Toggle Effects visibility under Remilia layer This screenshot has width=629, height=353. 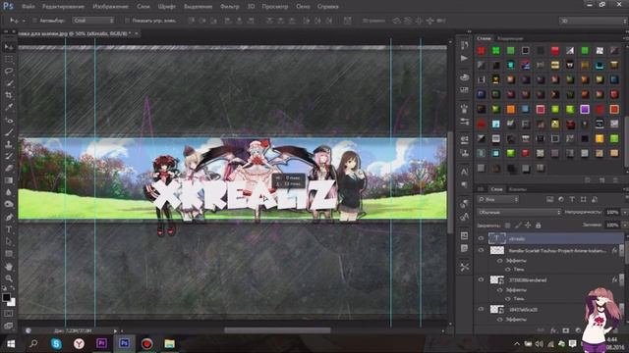click(500, 261)
